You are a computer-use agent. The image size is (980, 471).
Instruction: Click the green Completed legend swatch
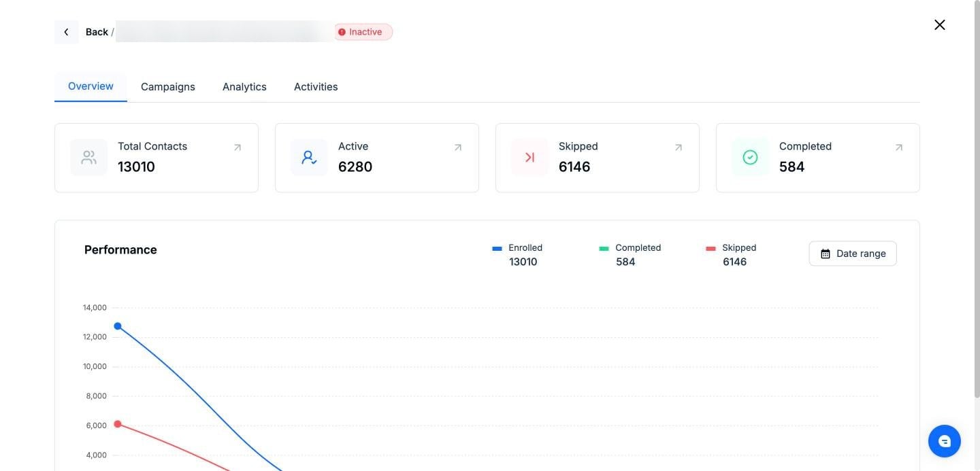(x=604, y=249)
